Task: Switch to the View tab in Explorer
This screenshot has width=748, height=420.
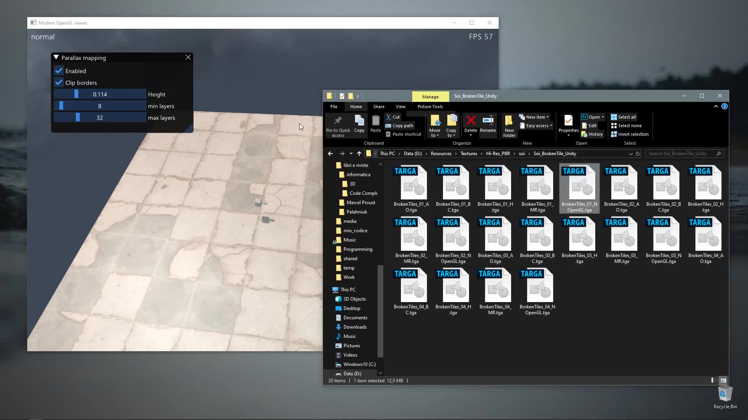Action: point(400,106)
